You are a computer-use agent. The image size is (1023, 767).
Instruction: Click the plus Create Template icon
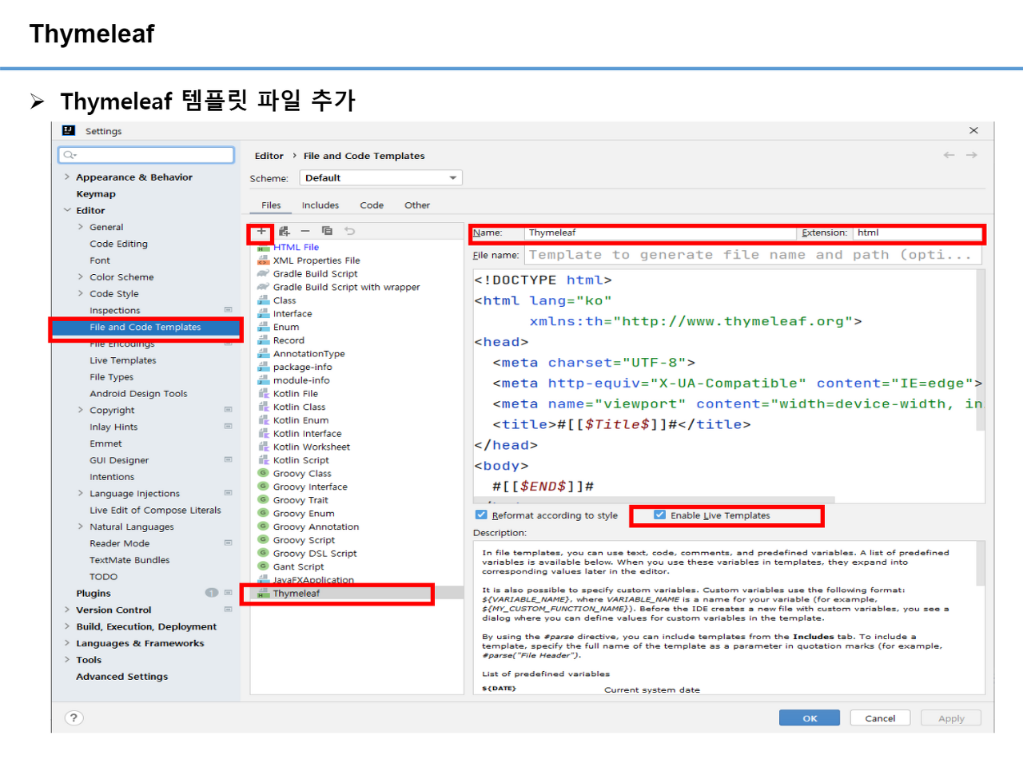pos(261,231)
